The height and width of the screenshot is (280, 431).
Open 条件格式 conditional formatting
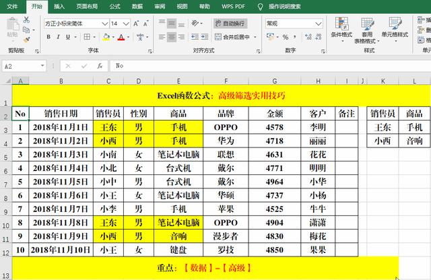point(341,30)
